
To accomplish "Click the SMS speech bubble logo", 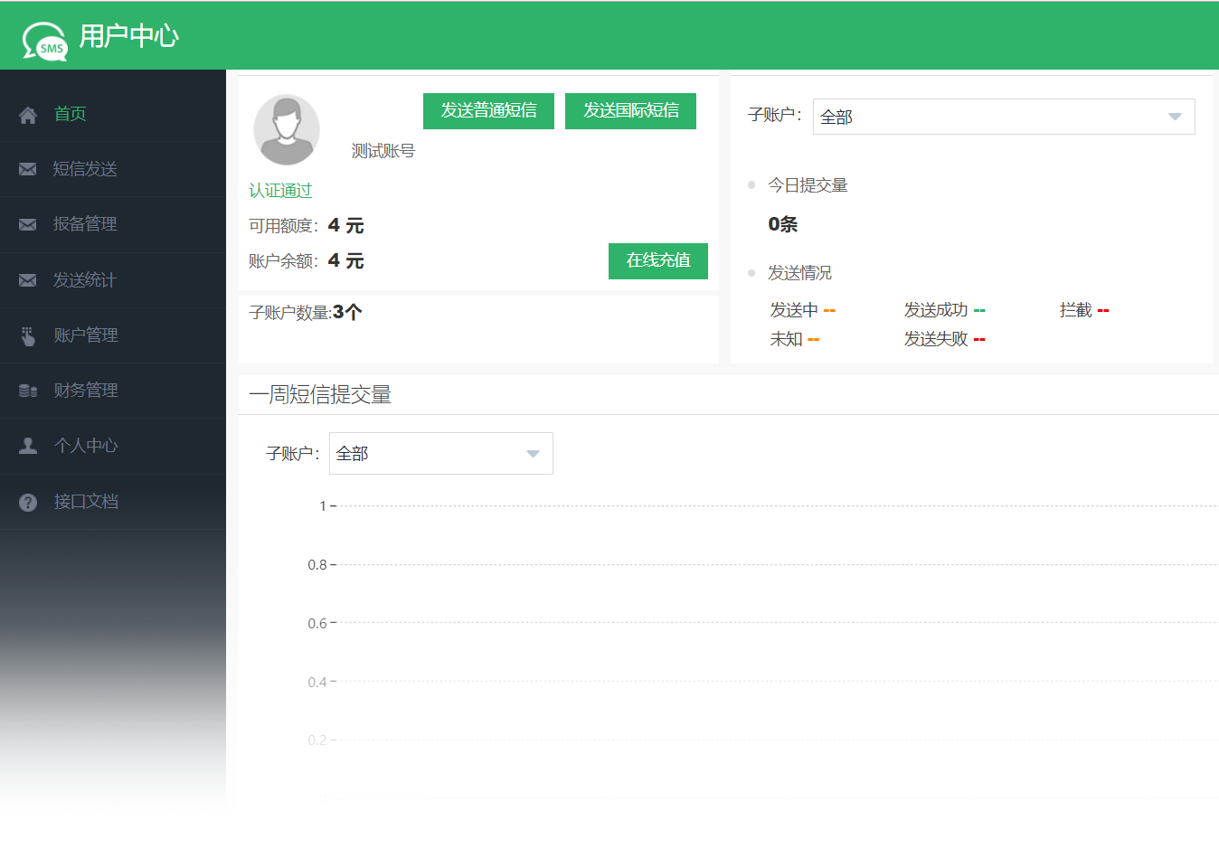I will pyautogui.click(x=45, y=41).
